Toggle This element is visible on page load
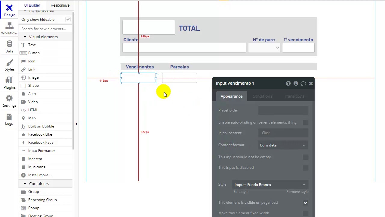 305,203
